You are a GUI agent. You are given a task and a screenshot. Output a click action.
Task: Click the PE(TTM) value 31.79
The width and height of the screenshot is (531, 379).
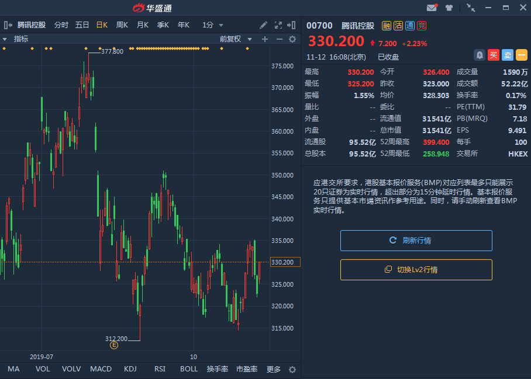[518, 107]
